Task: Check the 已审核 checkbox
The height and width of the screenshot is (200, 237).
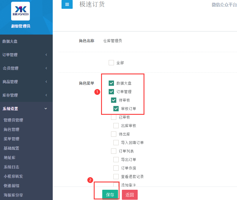Action: point(114,117)
